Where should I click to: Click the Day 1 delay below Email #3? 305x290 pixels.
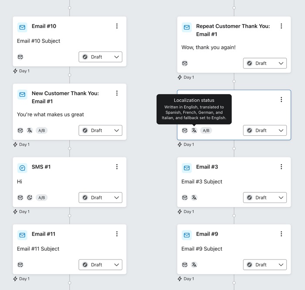pos(186,212)
